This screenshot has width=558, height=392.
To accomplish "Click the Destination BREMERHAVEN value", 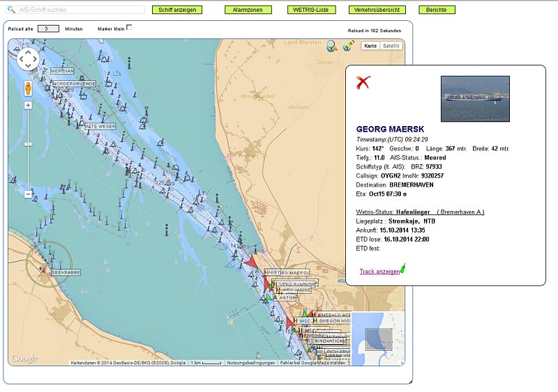I will (412, 185).
